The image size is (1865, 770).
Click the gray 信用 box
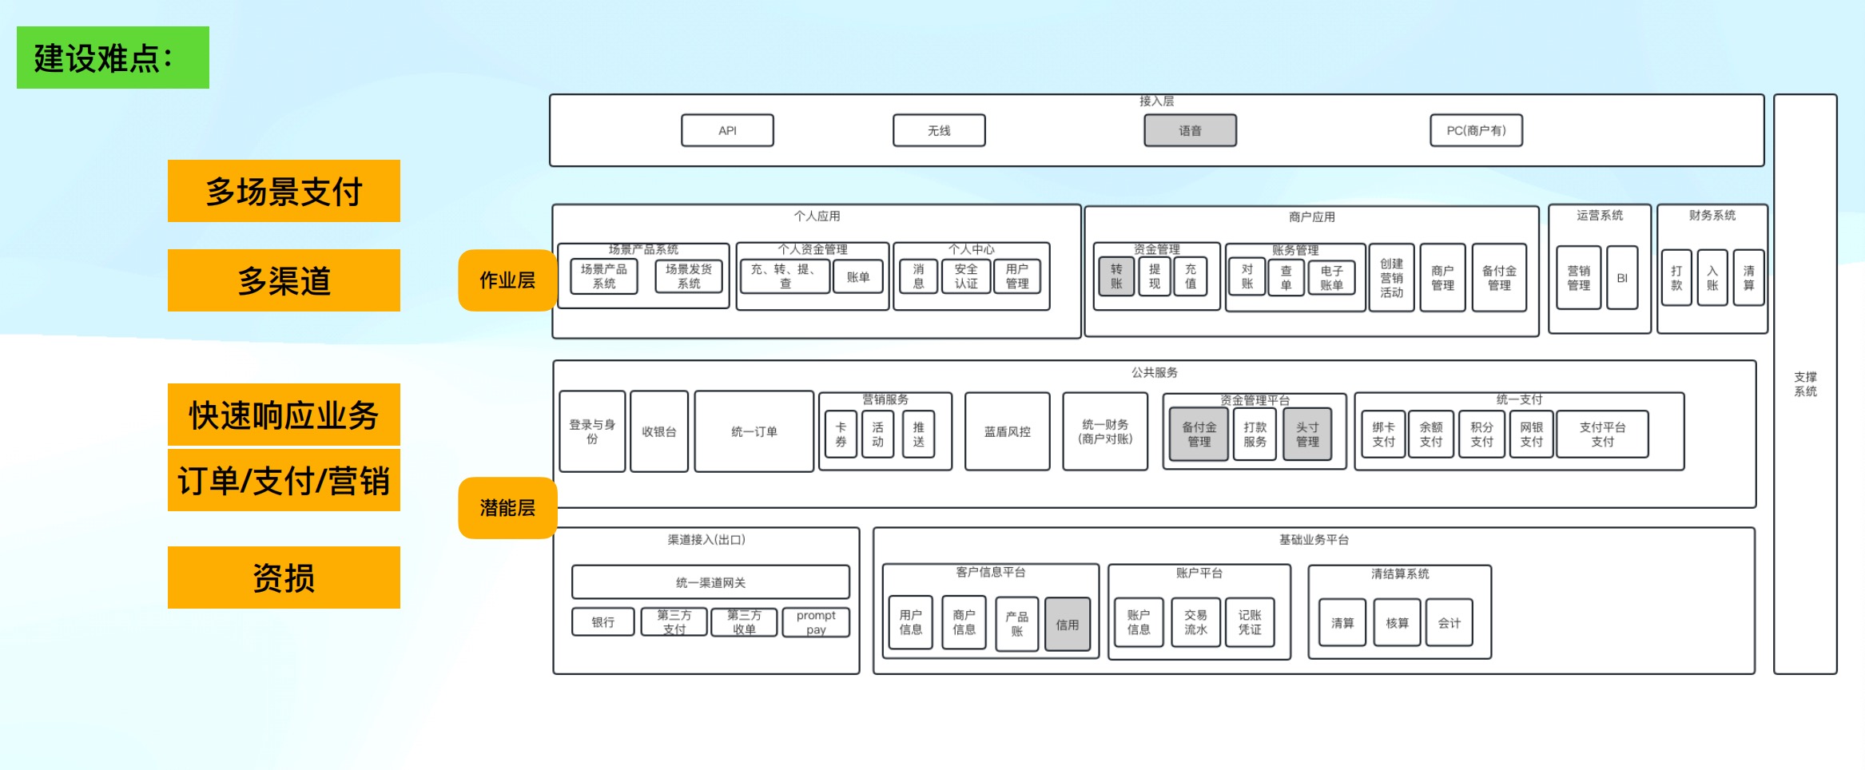[1068, 625]
